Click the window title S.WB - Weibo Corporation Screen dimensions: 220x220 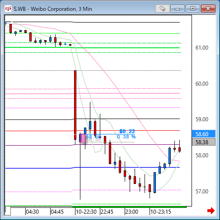pyautogui.click(x=53, y=9)
